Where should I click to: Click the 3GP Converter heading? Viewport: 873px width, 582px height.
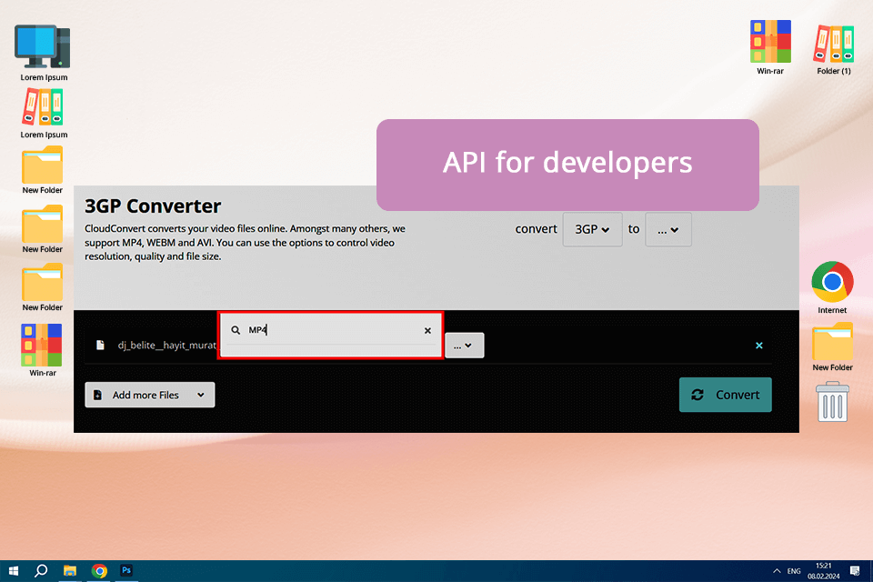[x=153, y=206]
